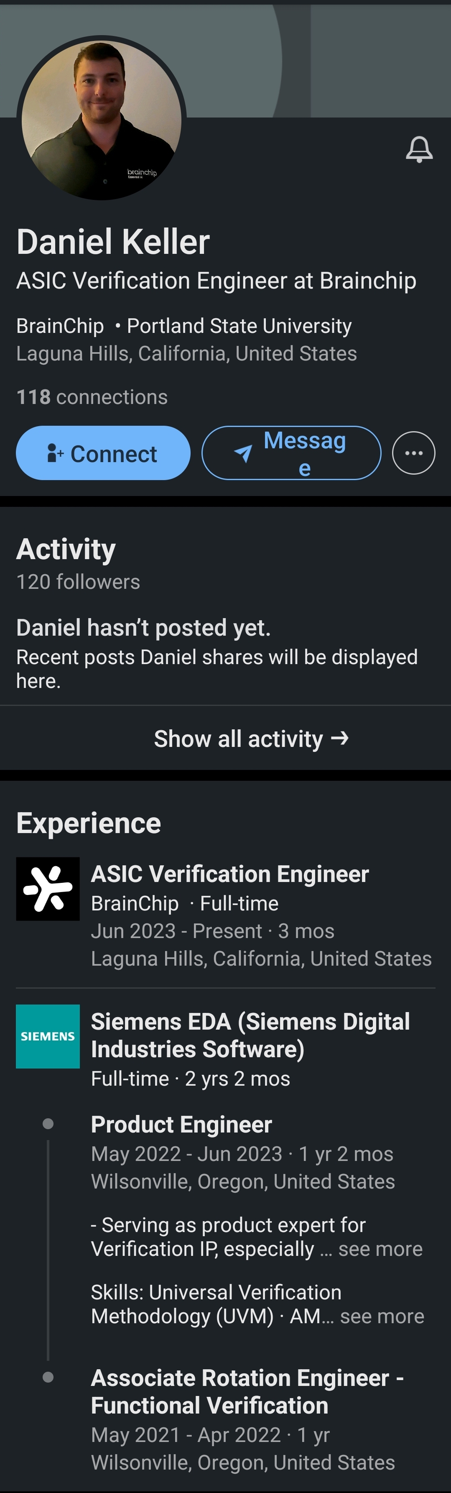Open the 118 connections link

click(x=92, y=397)
